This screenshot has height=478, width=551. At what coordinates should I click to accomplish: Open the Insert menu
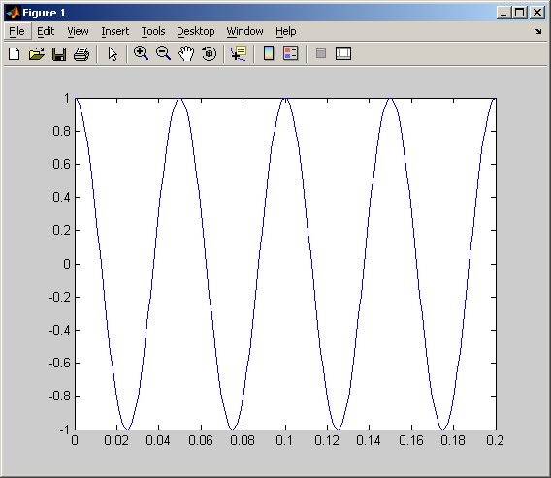(x=114, y=31)
